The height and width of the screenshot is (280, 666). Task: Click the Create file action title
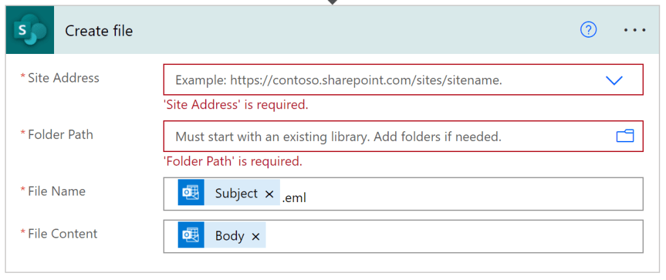(99, 31)
